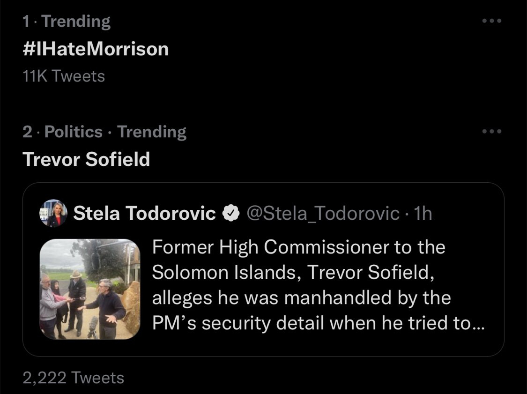This screenshot has height=394, width=527.
Task: Open more options for #IHateMorrison trend
Action: click(492, 21)
